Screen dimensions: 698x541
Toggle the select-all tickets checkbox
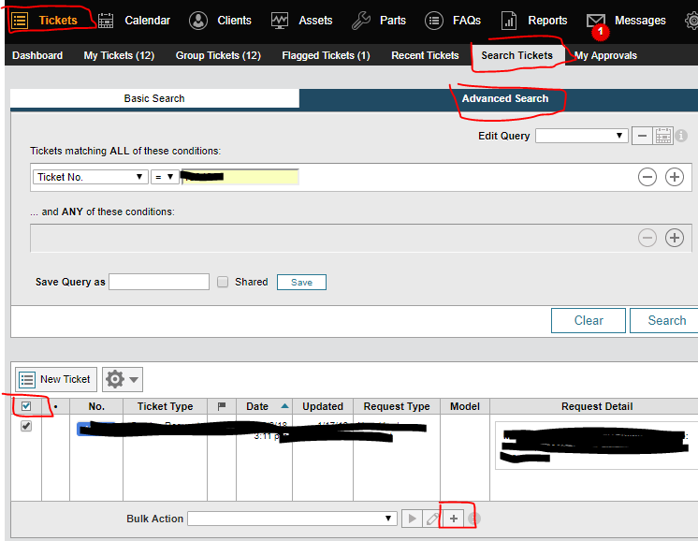26,406
